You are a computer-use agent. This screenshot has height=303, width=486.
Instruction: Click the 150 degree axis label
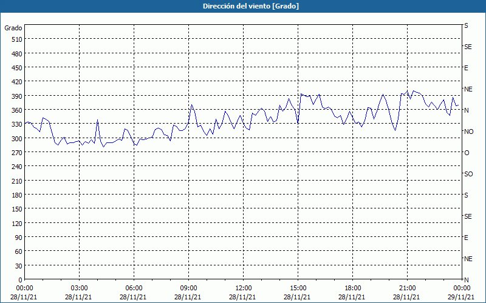[x=17, y=209]
